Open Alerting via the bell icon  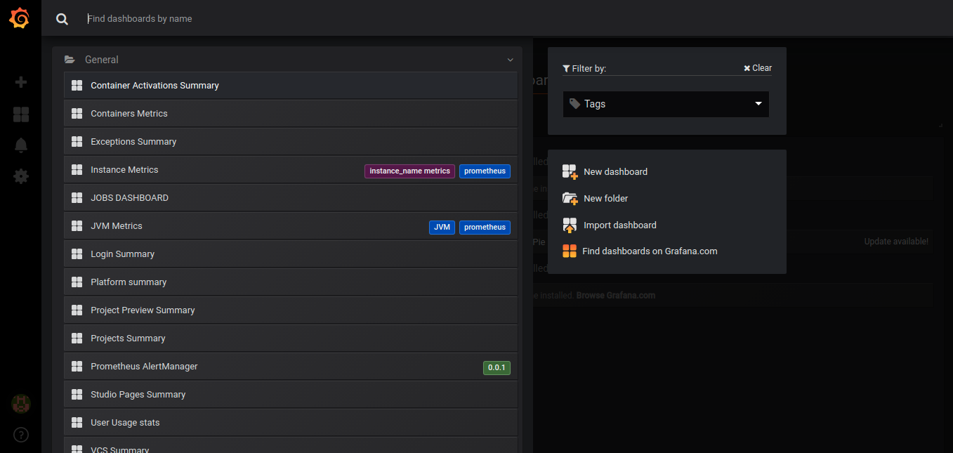[x=20, y=145]
